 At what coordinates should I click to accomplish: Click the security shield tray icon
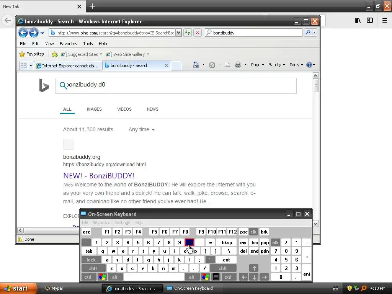(350, 289)
